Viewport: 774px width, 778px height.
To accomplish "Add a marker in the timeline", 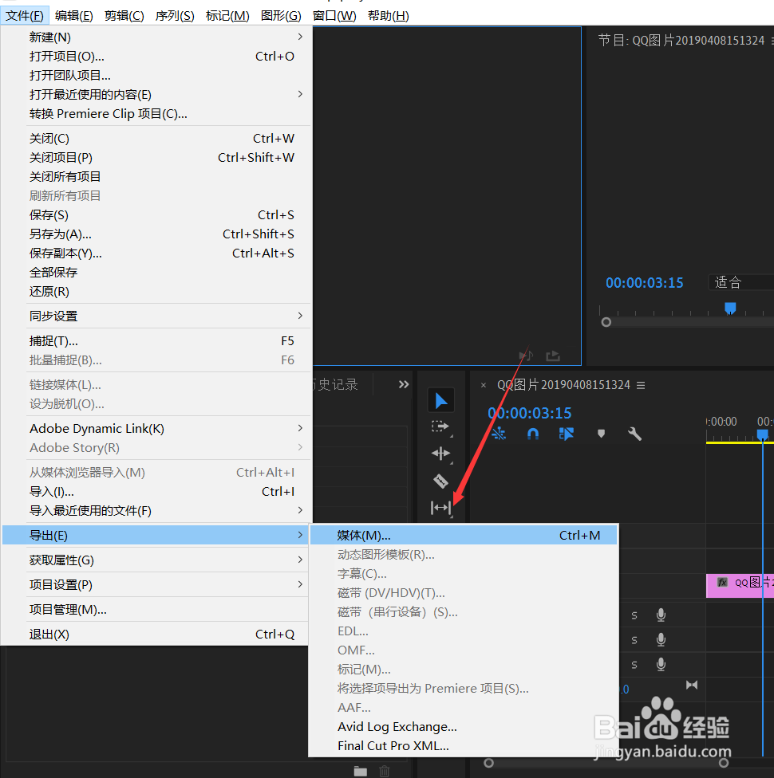I will (x=601, y=434).
